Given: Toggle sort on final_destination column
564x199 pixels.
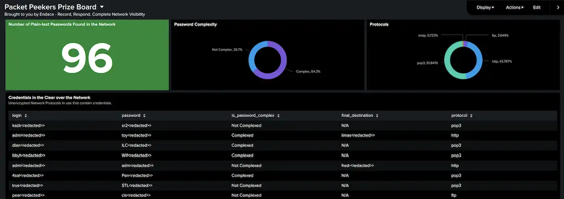Looking at the screenshot, I should (377, 115).
